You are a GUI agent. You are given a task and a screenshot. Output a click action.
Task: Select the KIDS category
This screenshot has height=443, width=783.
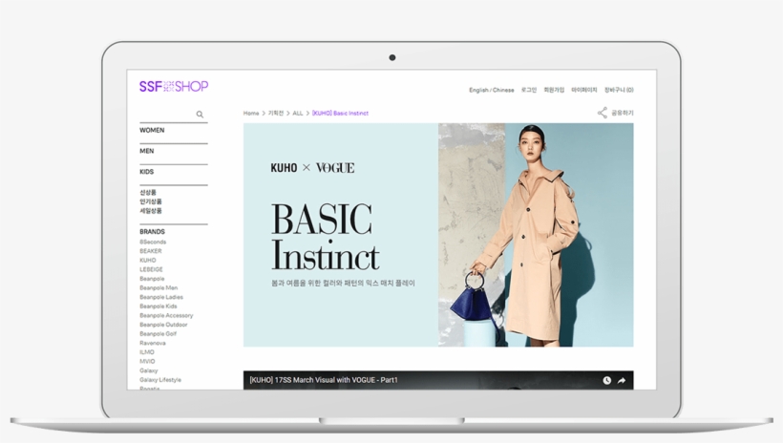point(146,172)
